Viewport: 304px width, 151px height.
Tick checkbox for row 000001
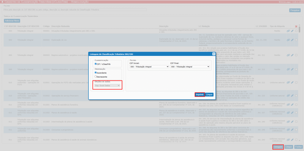point(296,31)
